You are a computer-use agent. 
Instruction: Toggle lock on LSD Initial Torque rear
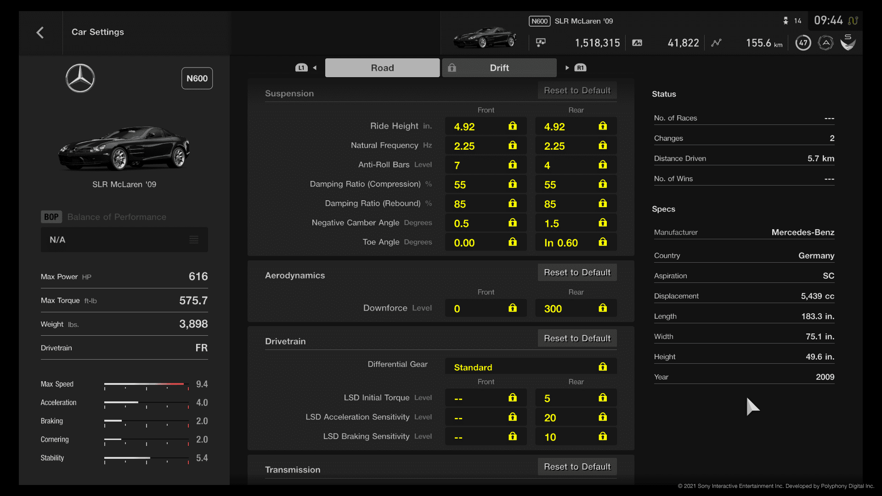(x=602, y=397)
